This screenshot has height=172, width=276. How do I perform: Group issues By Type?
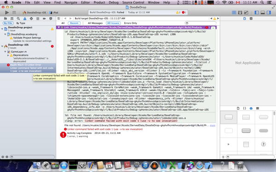pyautogui.click(x=21, y=23)
